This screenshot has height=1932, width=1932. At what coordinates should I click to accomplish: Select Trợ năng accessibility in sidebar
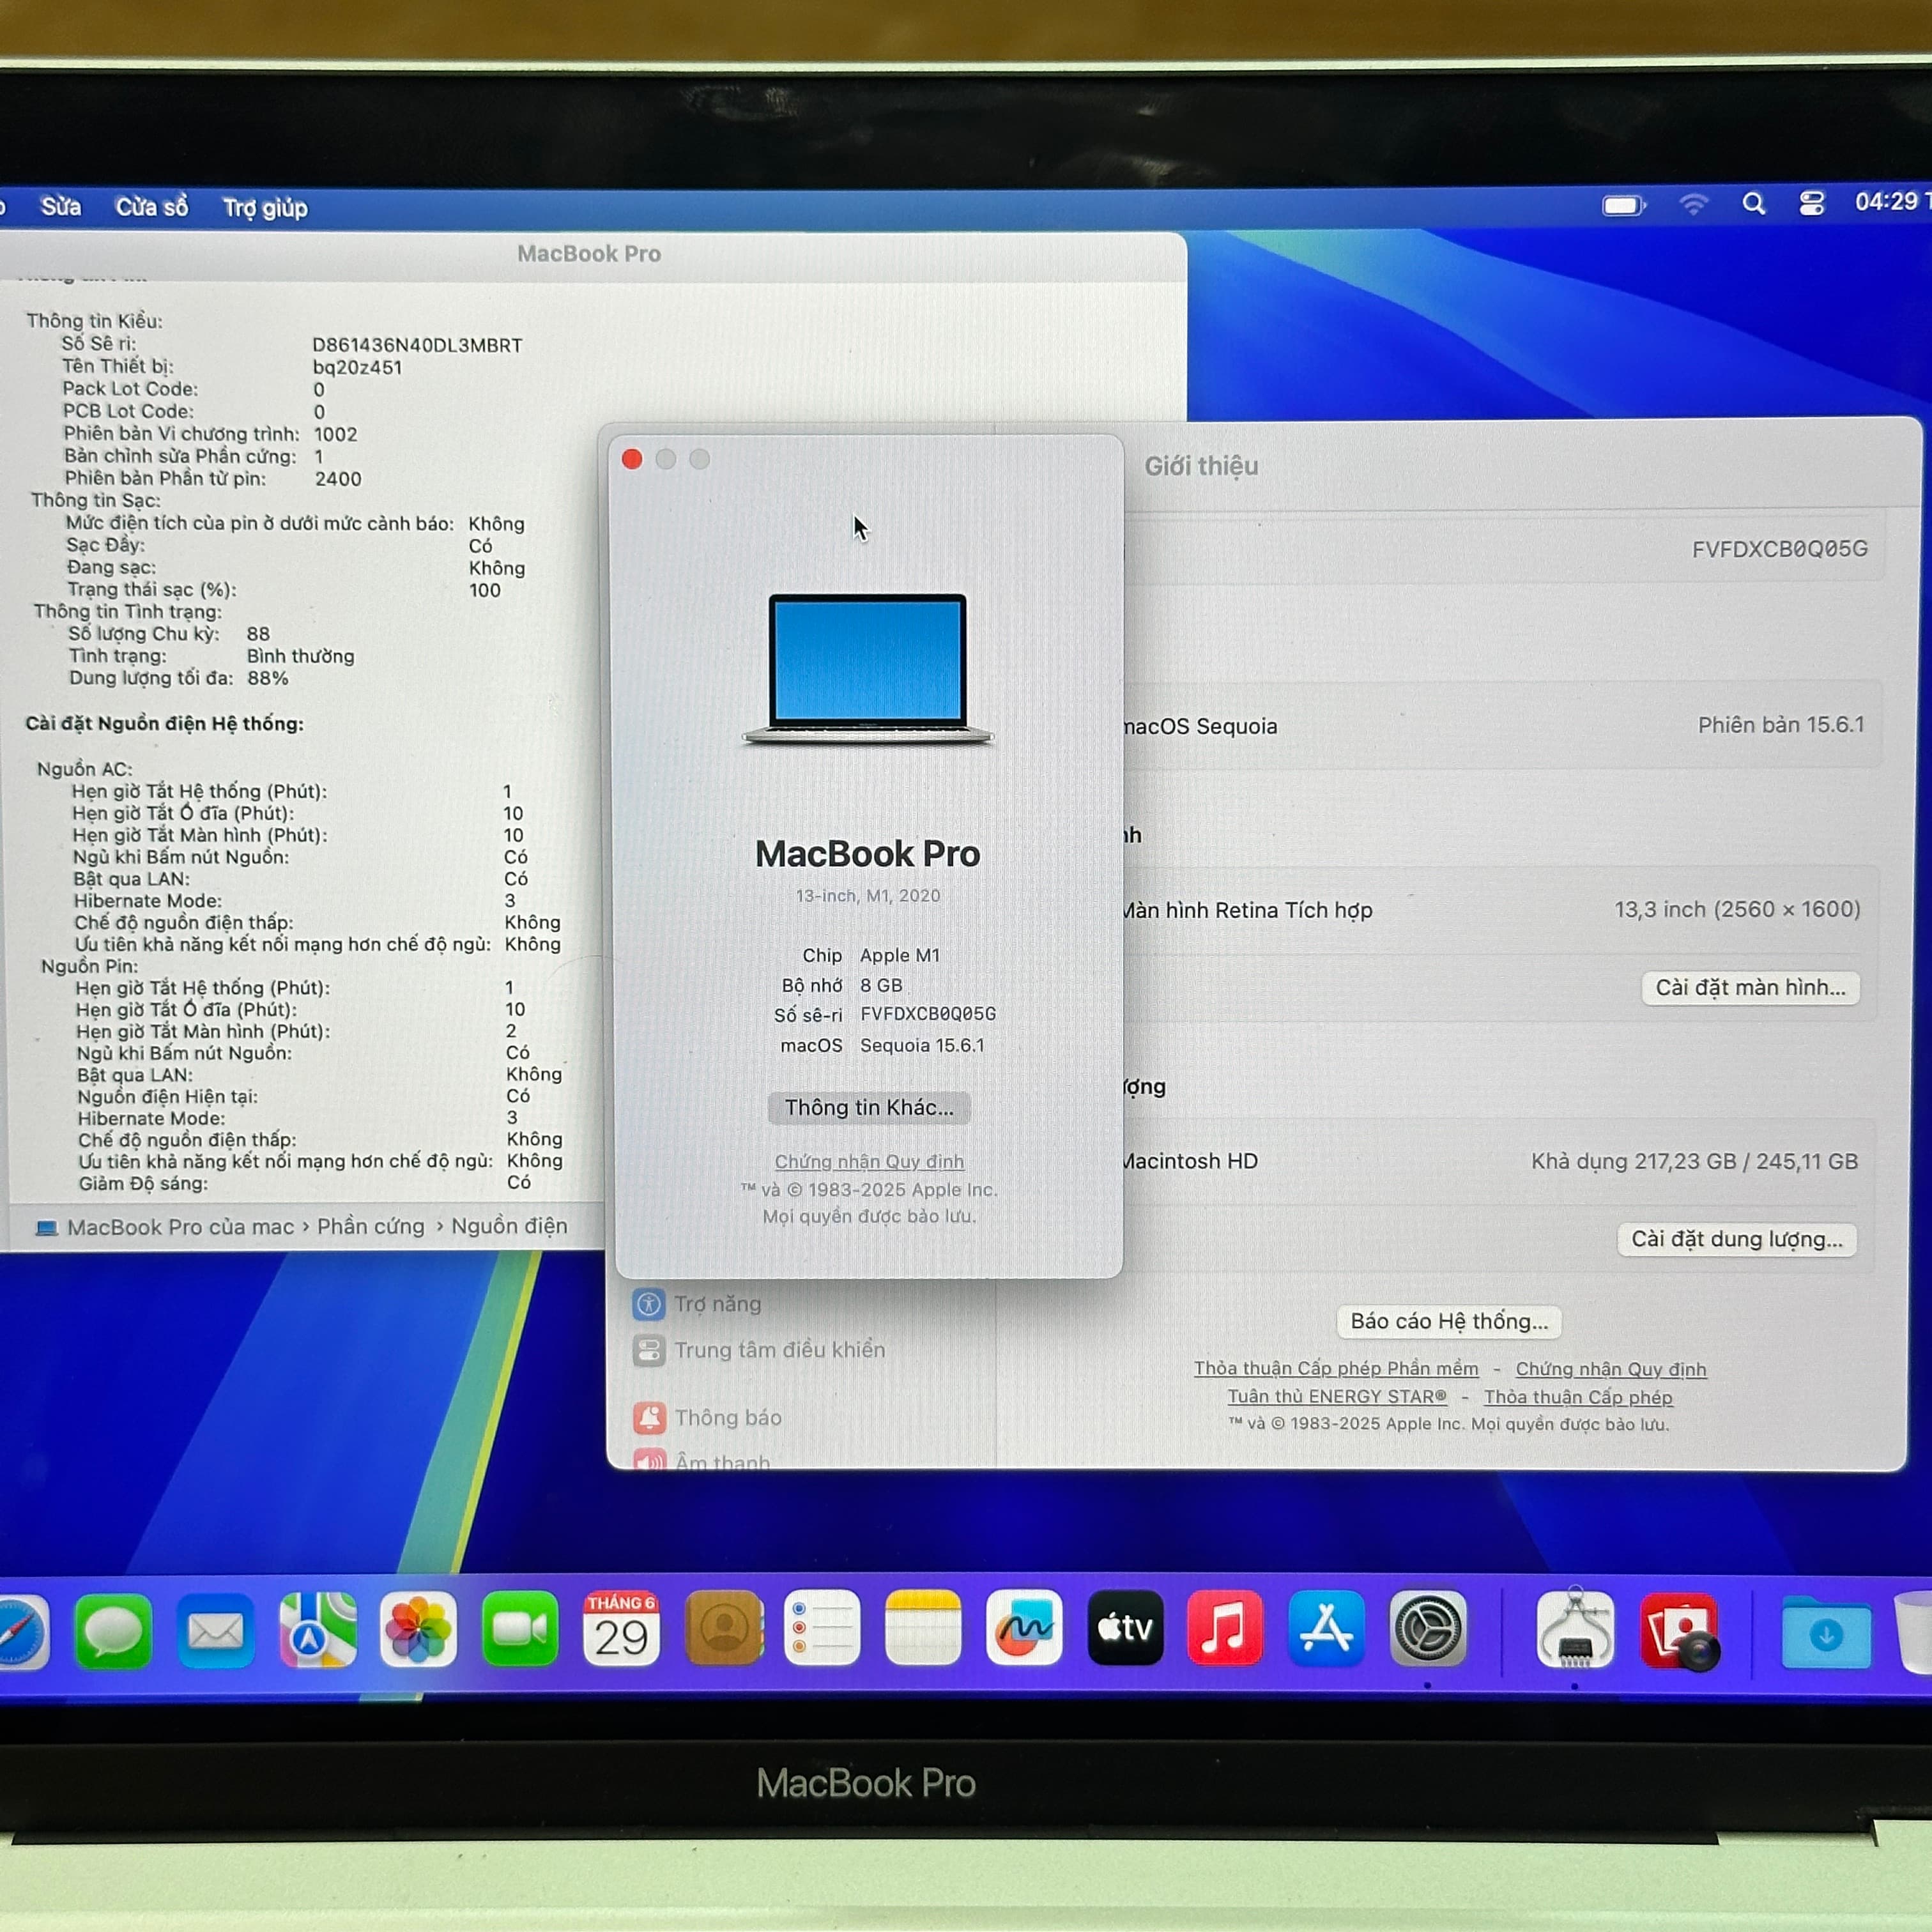click(697, 1304)
